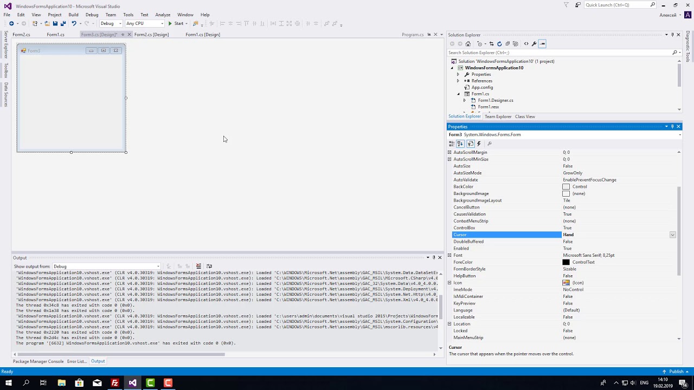Expand the References node
Image resolution: width=694 pixels, height=390 pixels.
click(458, 81)
